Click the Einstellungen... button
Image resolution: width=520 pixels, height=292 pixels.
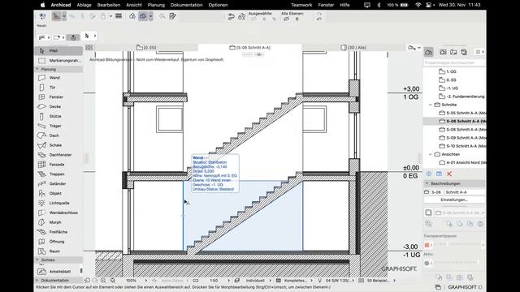pos(454,200)
